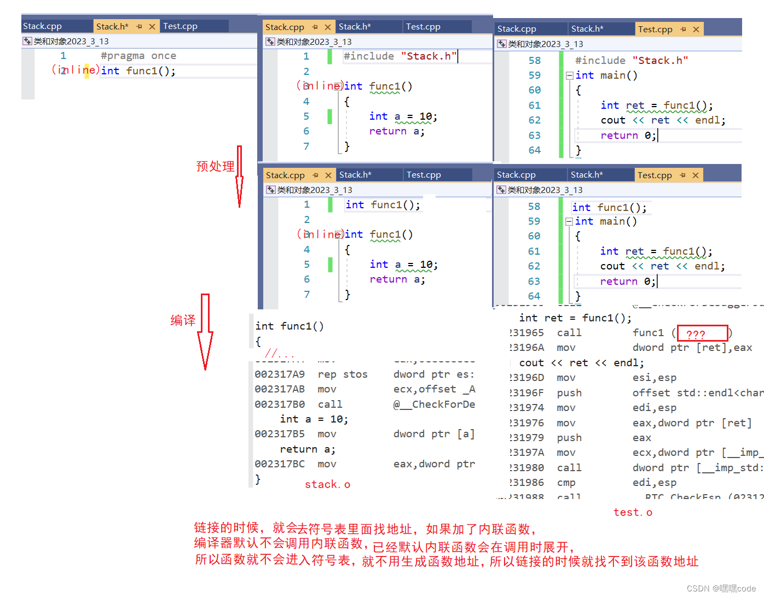Click disassembly line '002317B0 call'
The width and height of the screenshot is (764, 598).
tap(365, 404)
